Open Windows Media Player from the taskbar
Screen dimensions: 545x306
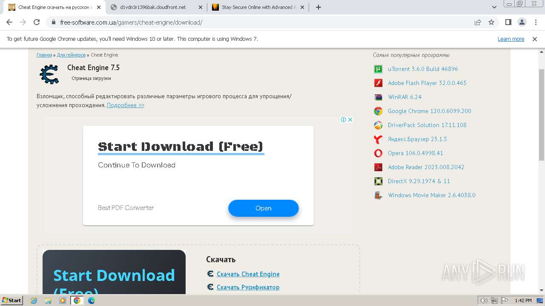[63, 300]
